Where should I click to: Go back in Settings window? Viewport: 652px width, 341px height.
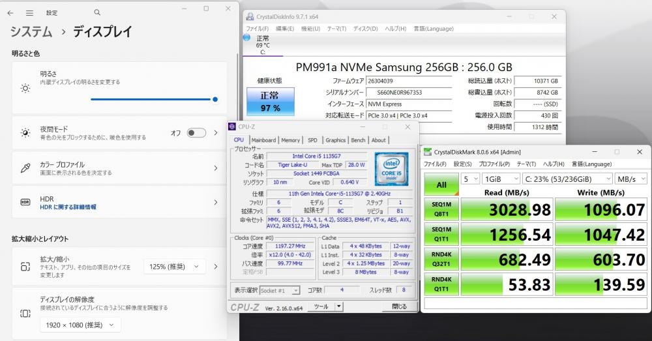click(x=10, y=13)
